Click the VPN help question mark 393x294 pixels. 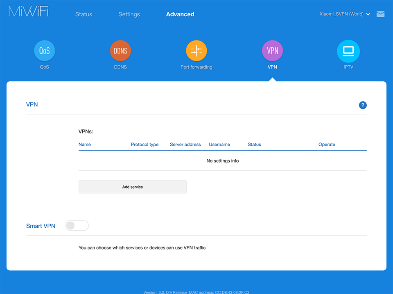pyautogui.click(x=363, y=105)
